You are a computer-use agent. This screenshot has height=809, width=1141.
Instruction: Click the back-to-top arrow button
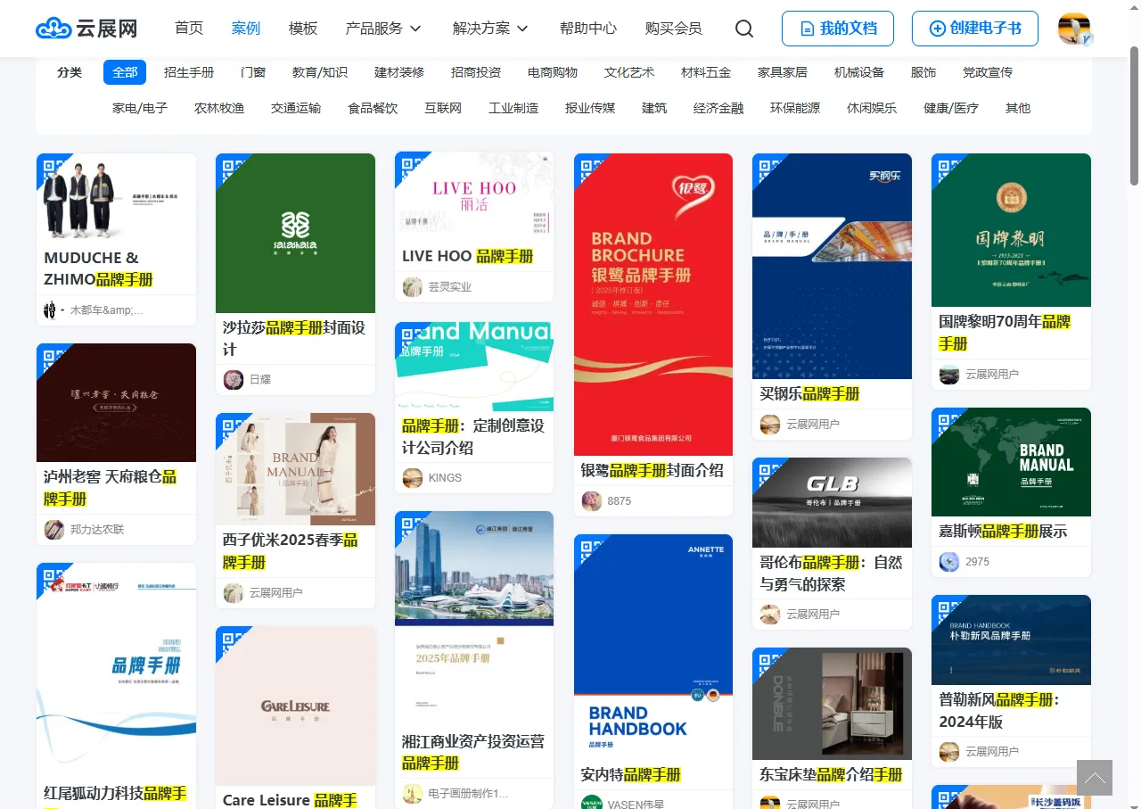[1095, 778]
